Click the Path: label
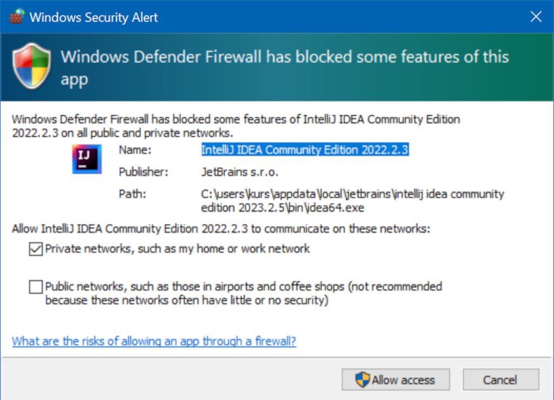The width and height of the screenshot is (554, 400). click(x=132, y=194)
